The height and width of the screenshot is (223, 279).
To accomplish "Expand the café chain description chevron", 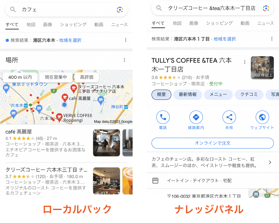I will point(270,162).
